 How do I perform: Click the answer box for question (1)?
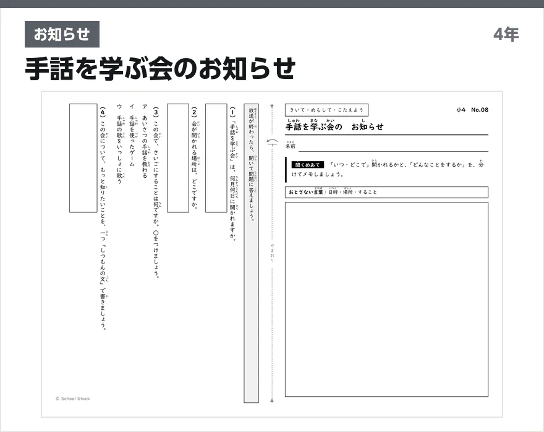coord(216,158)
